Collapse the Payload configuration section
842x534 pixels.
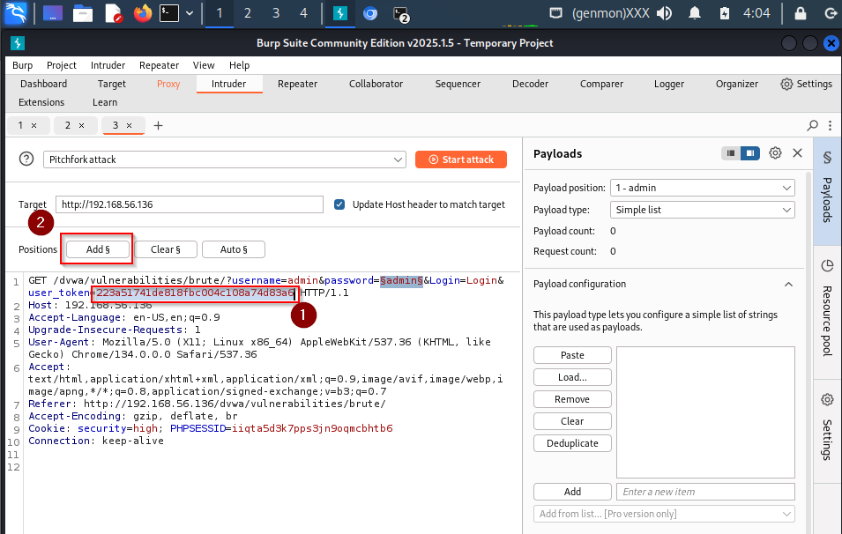(788, 284)
